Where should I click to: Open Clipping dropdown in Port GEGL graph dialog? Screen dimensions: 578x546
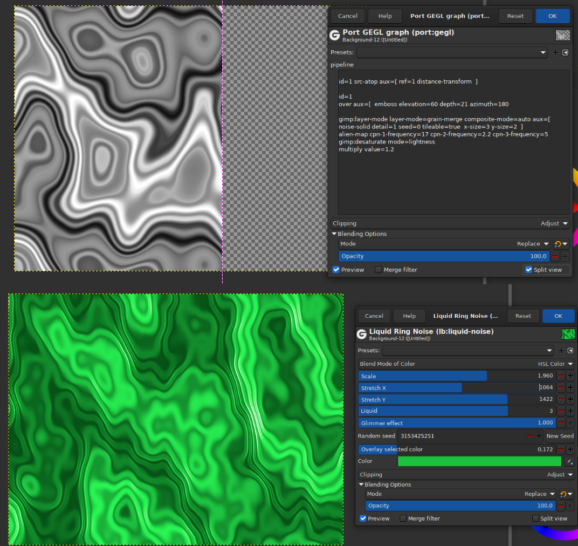[x=450, y=223]
